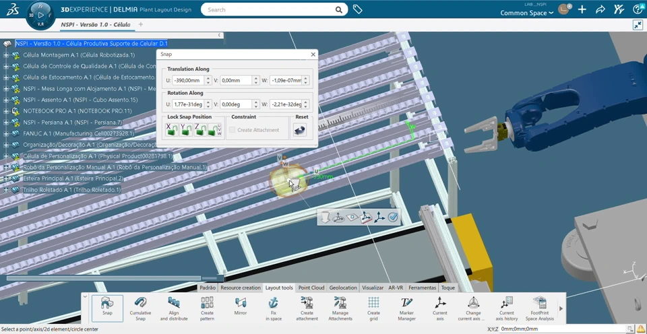Switch to Resource creation tab
The height and width of the screenshot is (334, 647).
click(x=241, y=288)
